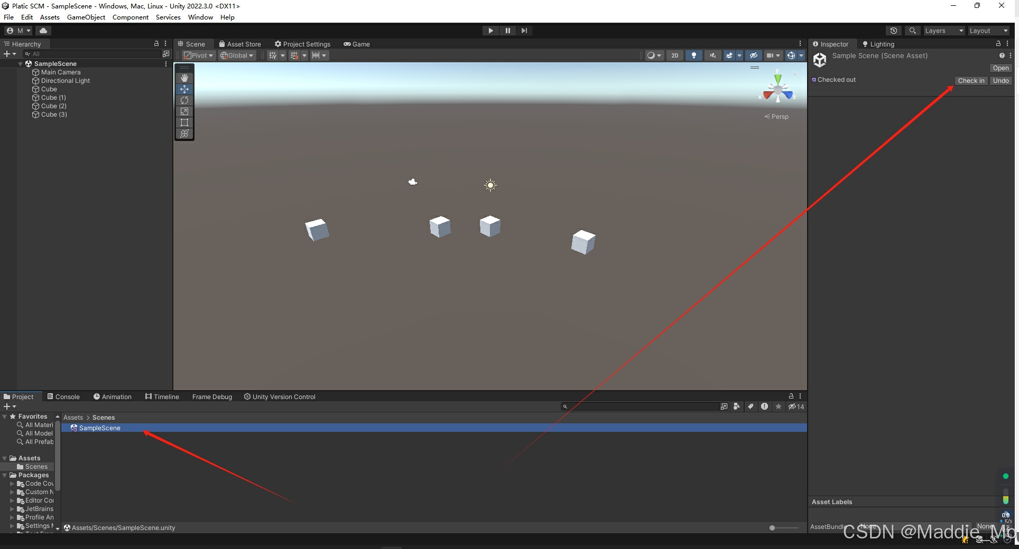Toggle scene lighting bulb
Viewport: 1019px width, 549px height.
[x=694, y=55]
